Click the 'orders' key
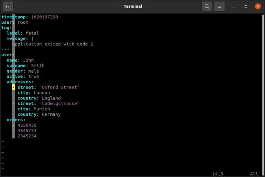Screen dimensions: 265x177 pos(15,120)
